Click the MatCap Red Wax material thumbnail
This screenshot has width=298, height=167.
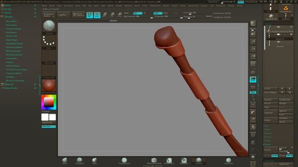(x=48, y=86)
